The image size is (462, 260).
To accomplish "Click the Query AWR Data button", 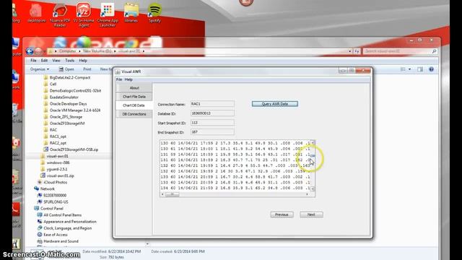I will coord(274,104).
